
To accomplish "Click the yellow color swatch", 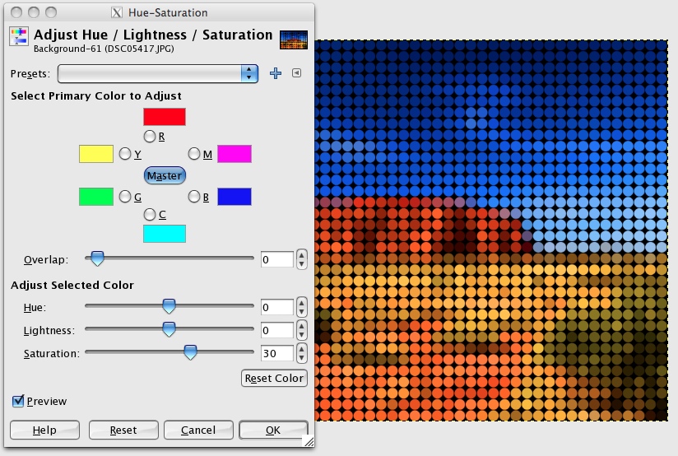I will [96, 154].
